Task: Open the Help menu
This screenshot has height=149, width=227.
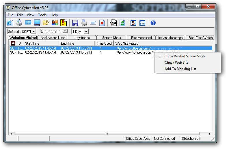Action: tap(54, 15)
